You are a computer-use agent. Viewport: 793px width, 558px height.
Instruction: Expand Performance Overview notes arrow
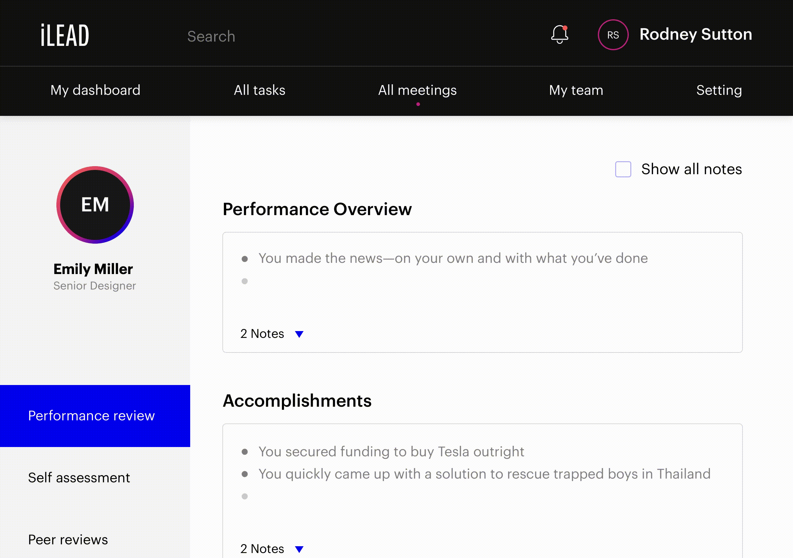(x=299, y=334)
